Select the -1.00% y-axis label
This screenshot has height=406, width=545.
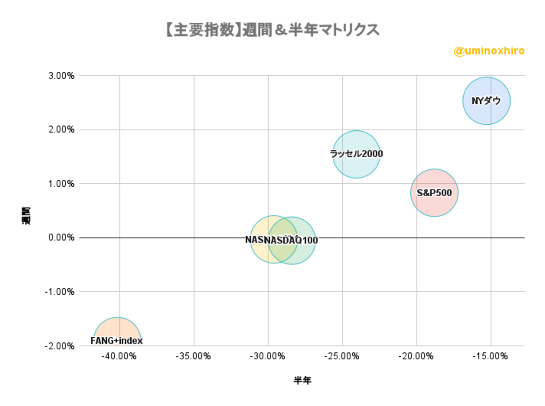[60, 291]
